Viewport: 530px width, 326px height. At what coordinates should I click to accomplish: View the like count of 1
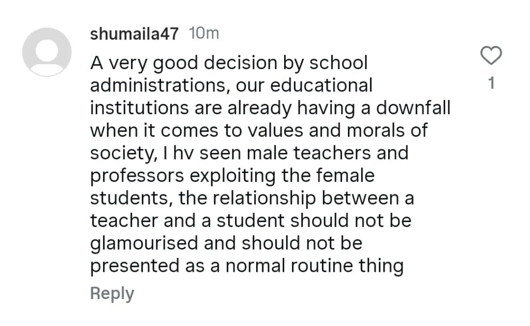coord(492,83)
